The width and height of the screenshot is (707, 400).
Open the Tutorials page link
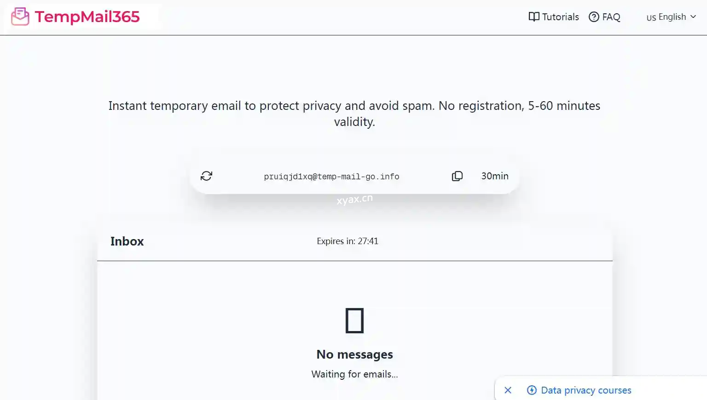[x=560, y=17]
